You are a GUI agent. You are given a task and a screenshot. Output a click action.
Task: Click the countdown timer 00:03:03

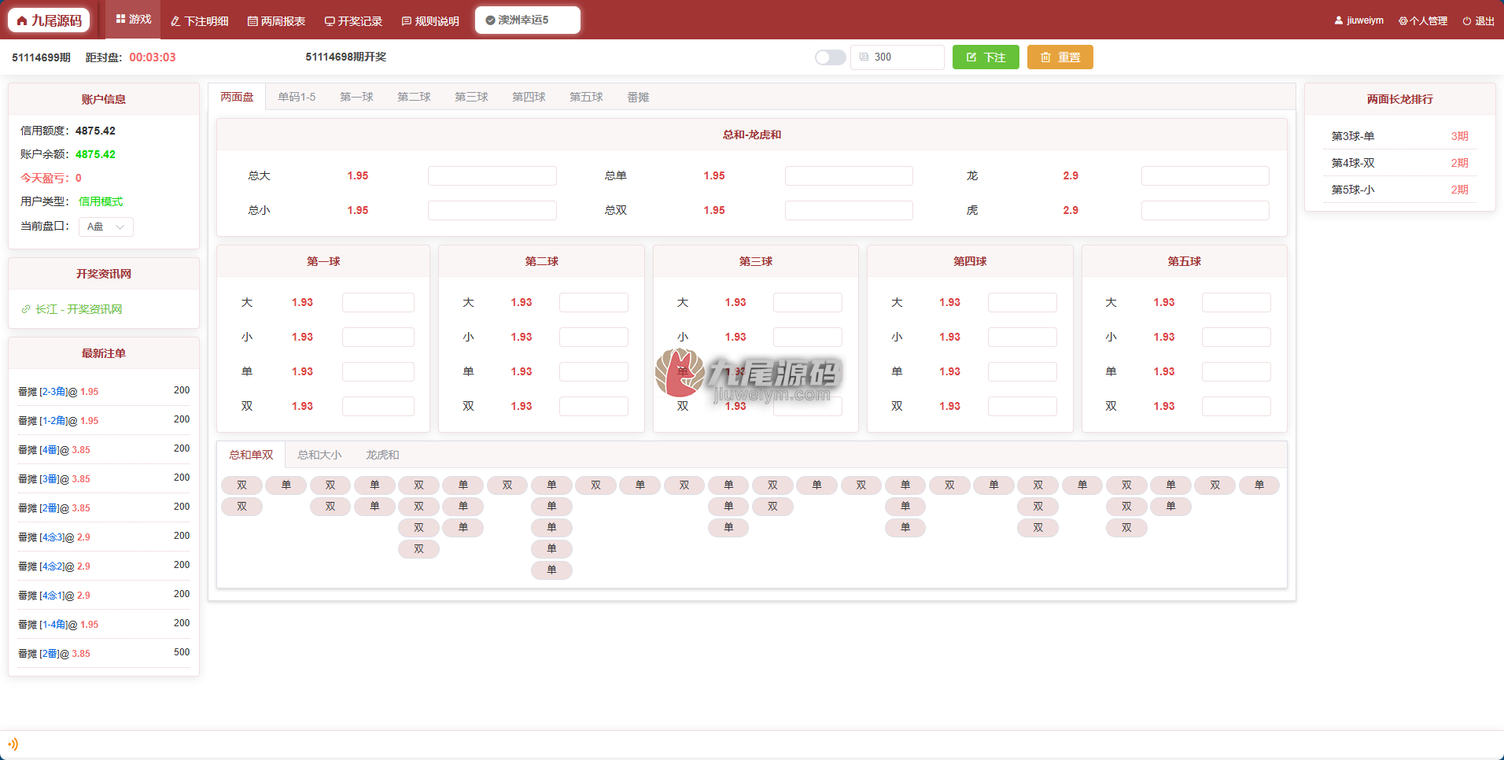coord(153,57)
